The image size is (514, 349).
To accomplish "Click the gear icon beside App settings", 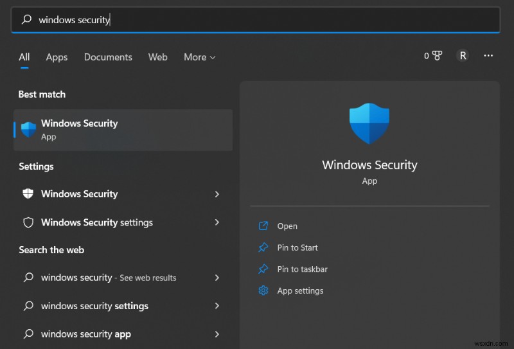I will coord(263,291).
